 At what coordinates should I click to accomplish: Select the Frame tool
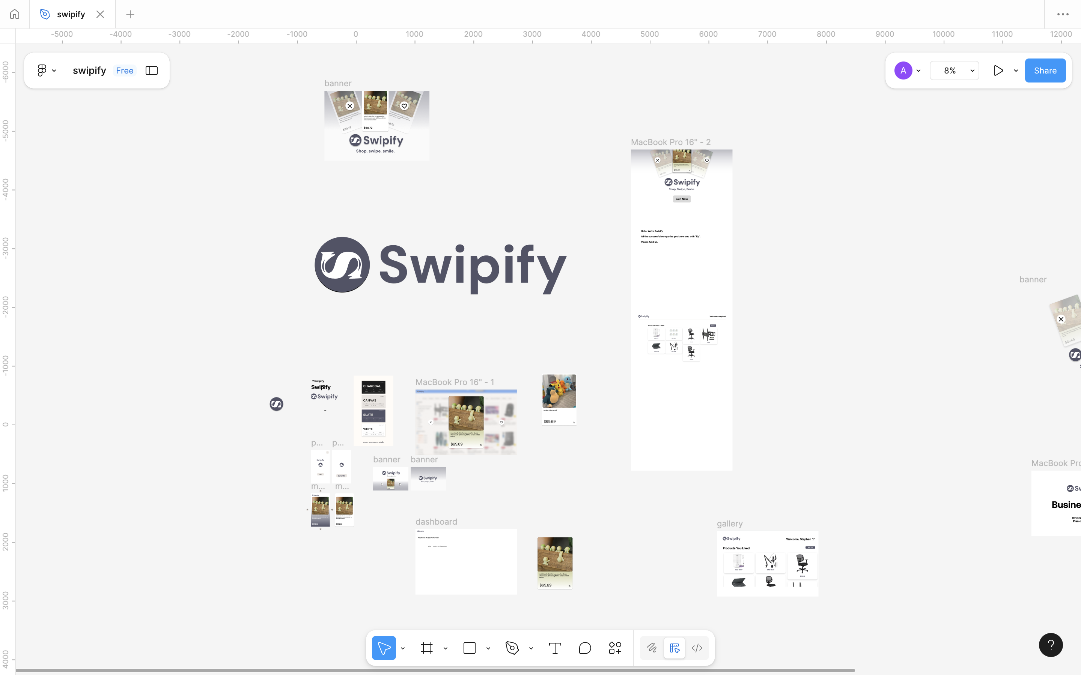[427, 648]
